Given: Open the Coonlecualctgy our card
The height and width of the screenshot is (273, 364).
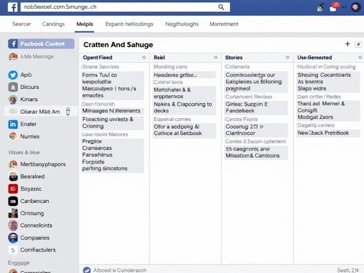Looking at the screenshot, I should pos(256,82).
